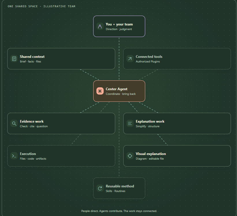Click the 'Diagram · editable file' subtitle

point(150,159)
